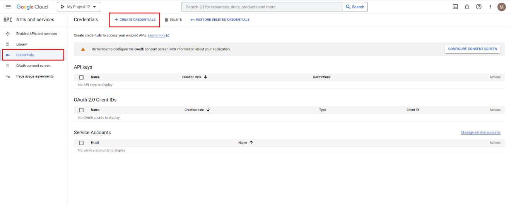Sort service accounts by Name arrow

(x=251, y=143)
